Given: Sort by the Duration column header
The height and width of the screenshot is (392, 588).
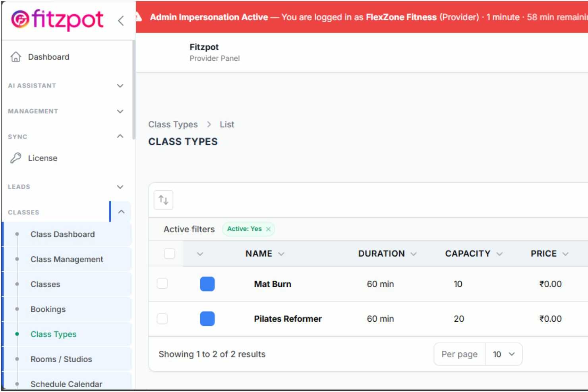Looking at the screenshot, I should click(381, 253).
